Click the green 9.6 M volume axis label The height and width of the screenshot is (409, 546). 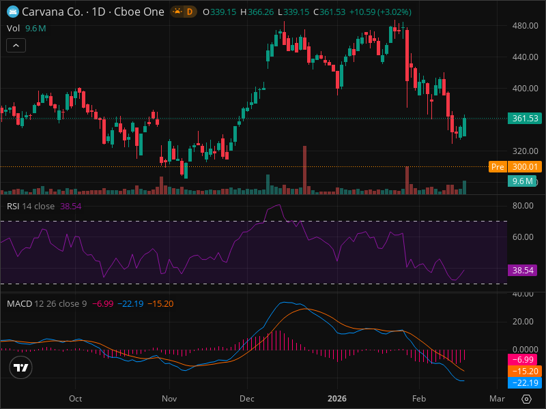[x=522, y=181]
